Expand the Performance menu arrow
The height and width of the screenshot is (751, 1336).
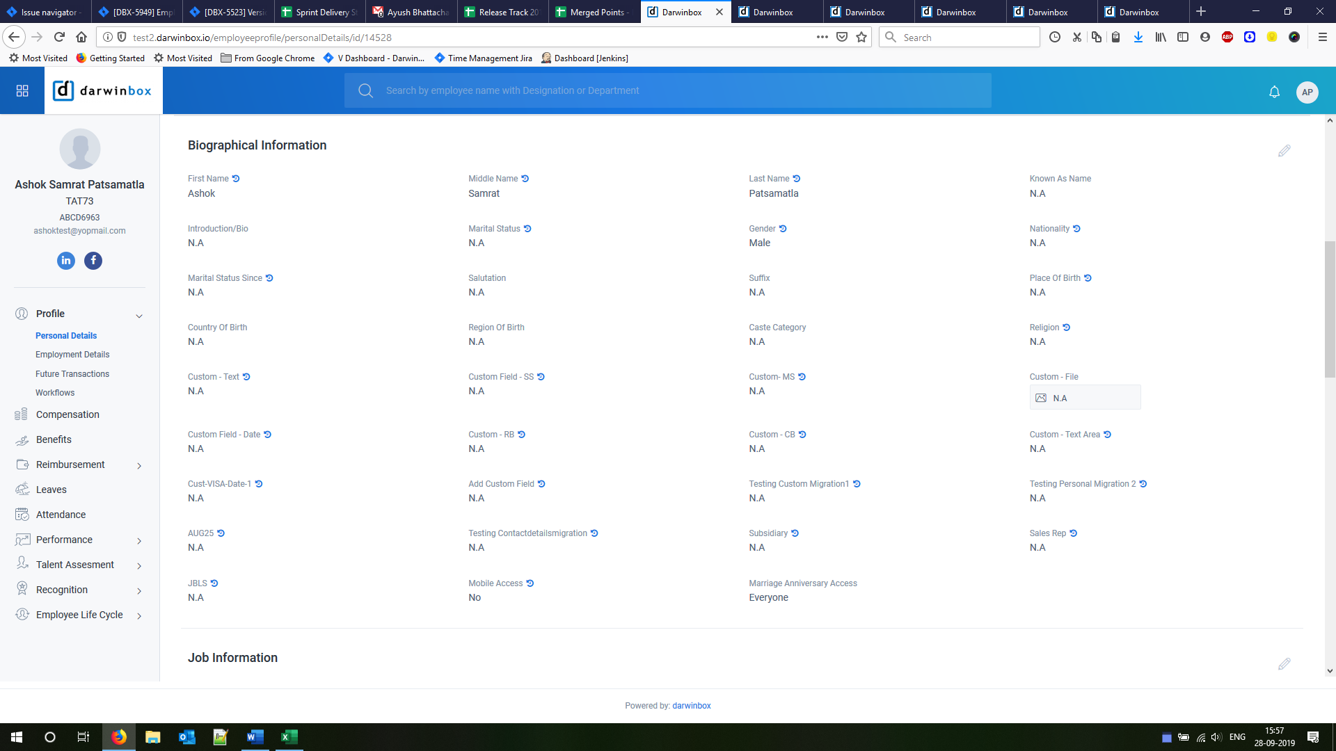click(x=139, y=541)
